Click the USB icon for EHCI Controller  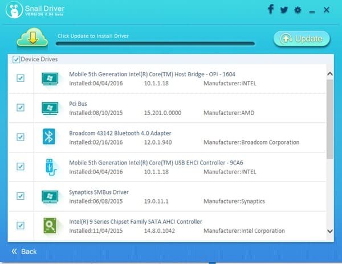pos(50,166)
